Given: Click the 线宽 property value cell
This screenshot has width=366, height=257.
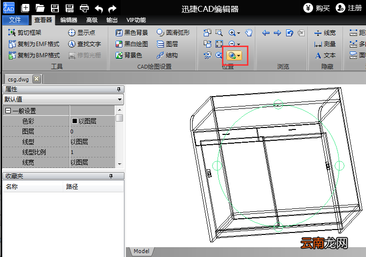Looking at the screenshot, I should click(x=93, y=162).
